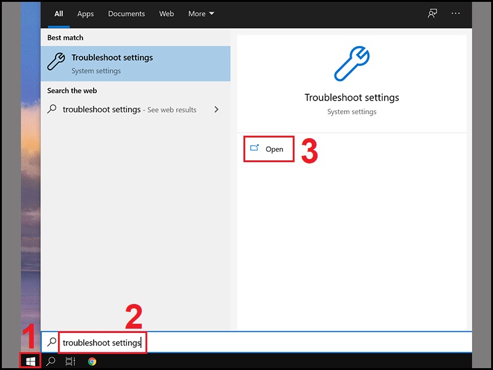The height and width of the screenshot is (370, 493).
Task: Click the wrench icon beside Troubleshoot settings
Action: pyautogui.click(x=58, y=60)
